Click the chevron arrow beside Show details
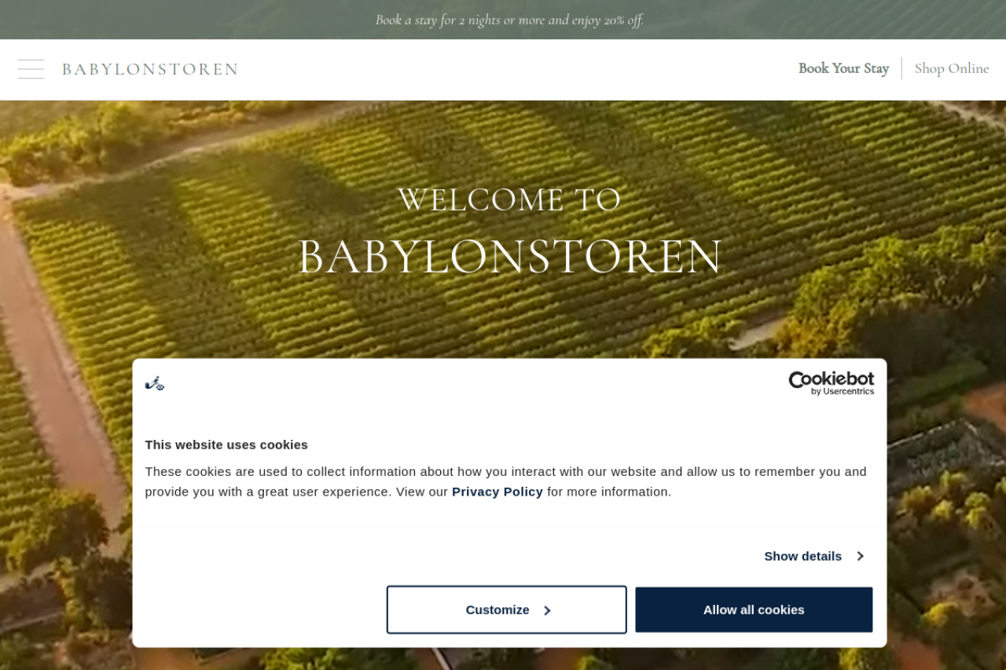Viewport: 1006px width, 670px height. (x=860, y=556)
